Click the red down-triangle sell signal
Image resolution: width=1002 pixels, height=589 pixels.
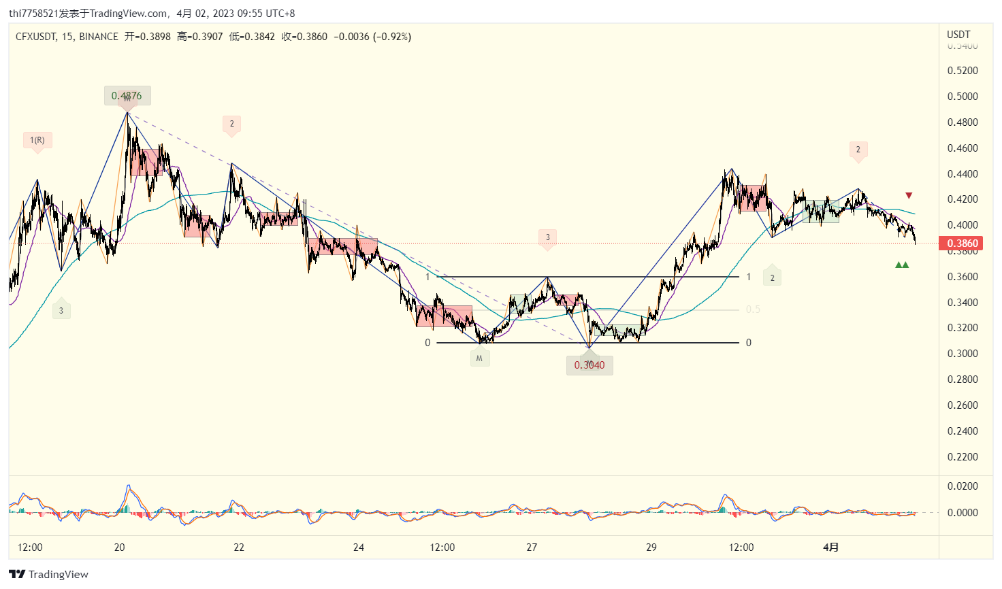(909, 196)
